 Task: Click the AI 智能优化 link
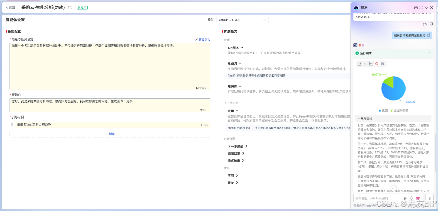[203, 39]
